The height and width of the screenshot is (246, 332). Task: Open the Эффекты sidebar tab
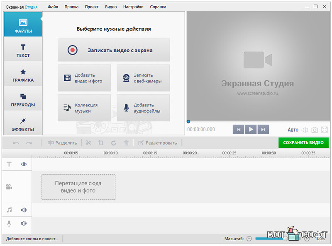[23, 123]
